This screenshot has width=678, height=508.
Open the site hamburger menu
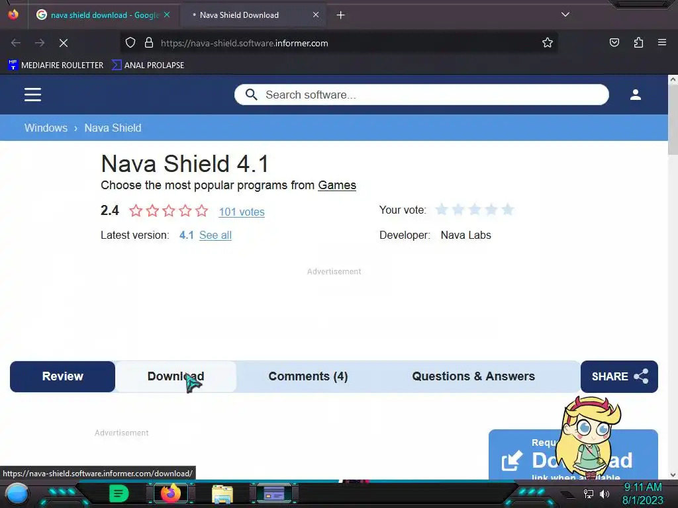pyautogui.click(x=33, y=95)
